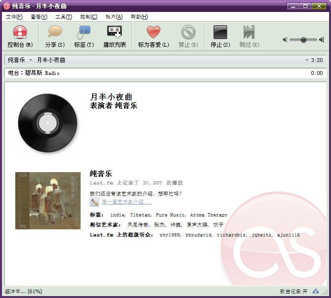
Task: Open the 帮助(H) menu
Action: [139, 17]
